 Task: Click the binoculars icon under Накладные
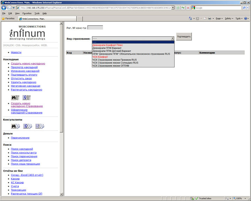click(15, 97)
